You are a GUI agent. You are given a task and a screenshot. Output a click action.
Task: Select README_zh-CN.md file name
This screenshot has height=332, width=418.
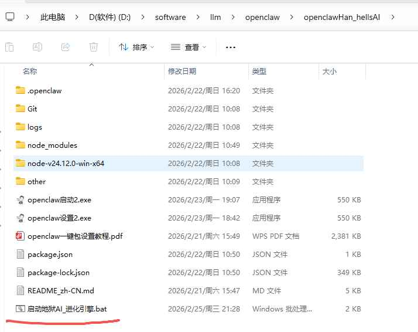tap(61, 290)
